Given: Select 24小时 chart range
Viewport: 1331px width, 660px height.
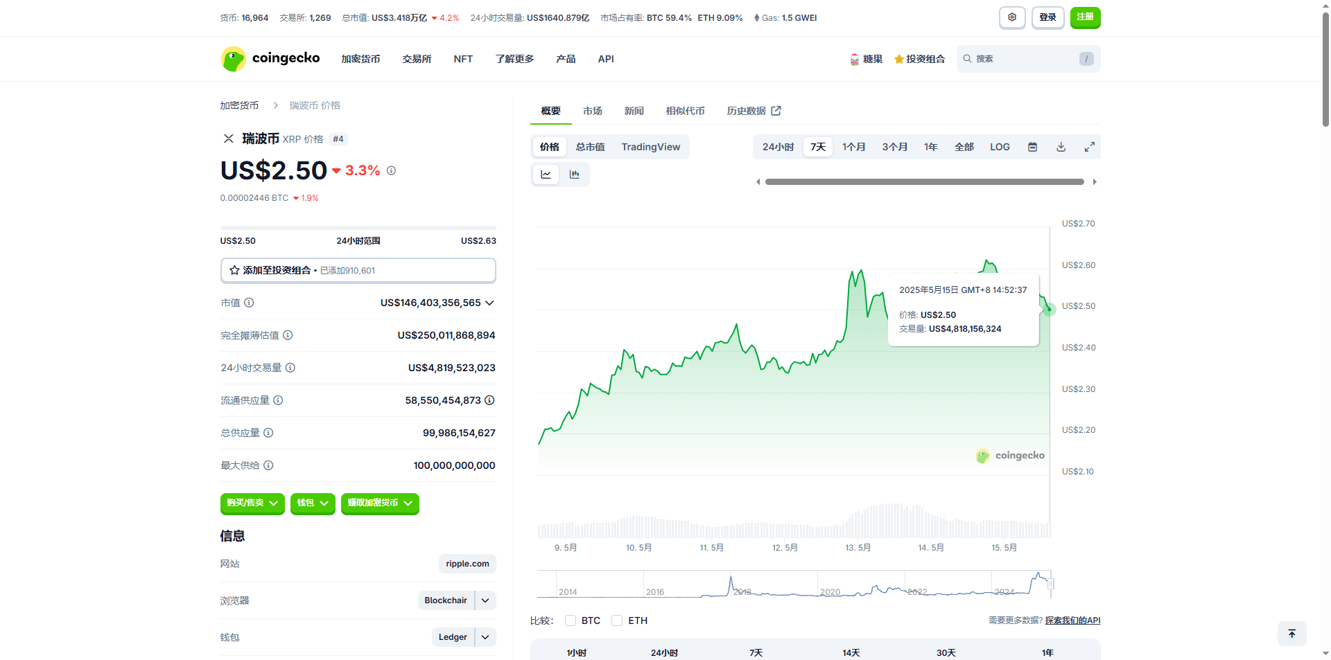Looking at the screenshot, I should point(778,147).
